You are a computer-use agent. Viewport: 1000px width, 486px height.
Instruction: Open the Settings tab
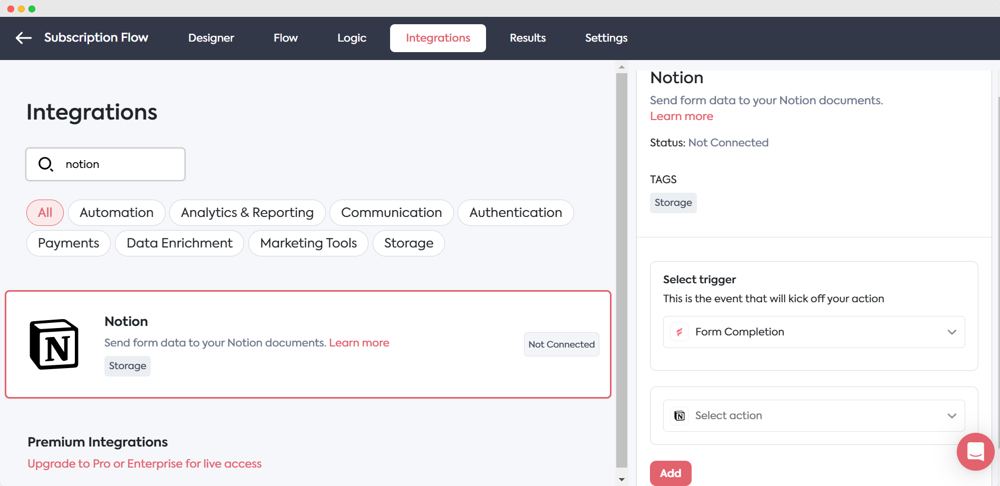pyautogui.click(x=606, y=38)
